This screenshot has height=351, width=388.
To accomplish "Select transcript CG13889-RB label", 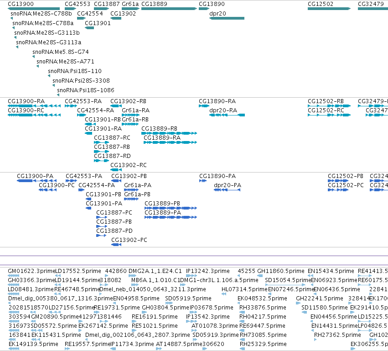I will click(160, 129).
